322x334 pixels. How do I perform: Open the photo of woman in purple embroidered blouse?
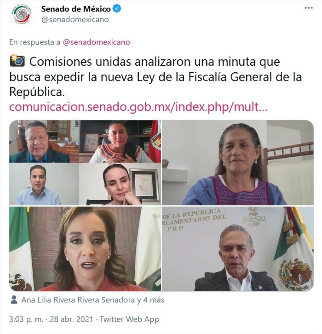tap(238, 162)
